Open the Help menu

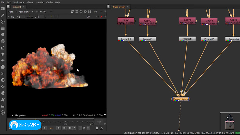tap(57, 2)
